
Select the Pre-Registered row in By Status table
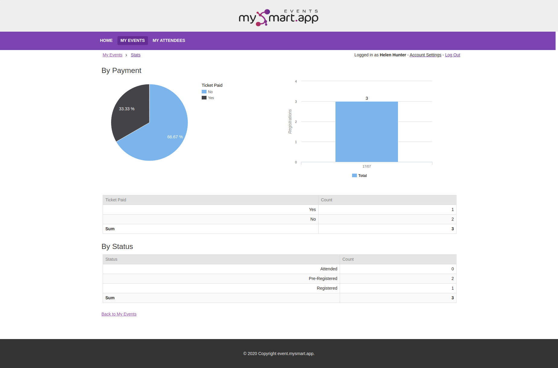point(279,278)
